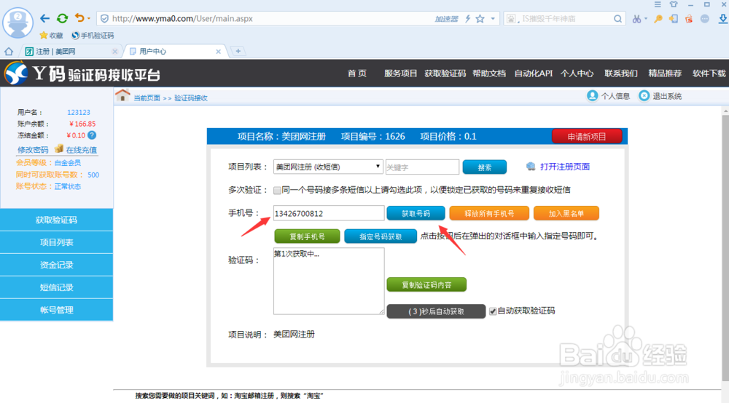Click the 手机号 input field
Viewport: 729px width, 403px height.
click(329, 213)
